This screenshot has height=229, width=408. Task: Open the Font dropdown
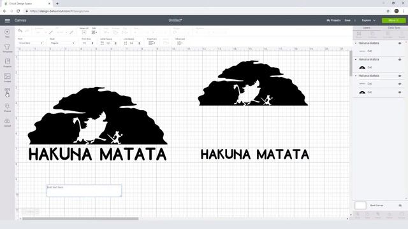coord(31,43)
